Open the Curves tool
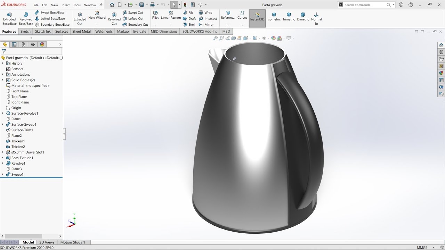This screenshot has height=250, width=445. click(x=242, y=15)
